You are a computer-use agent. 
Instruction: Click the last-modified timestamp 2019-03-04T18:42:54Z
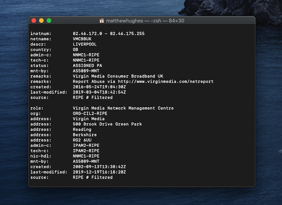click(x=99, y=92)
